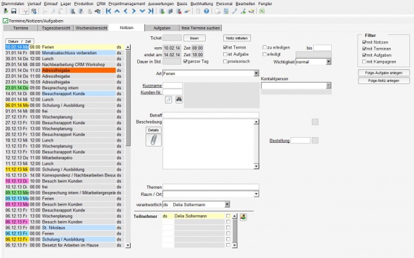Click 'Folge-Notiz anlegen' button
Viewport: 414px width, 258px height.
point(384,81)
